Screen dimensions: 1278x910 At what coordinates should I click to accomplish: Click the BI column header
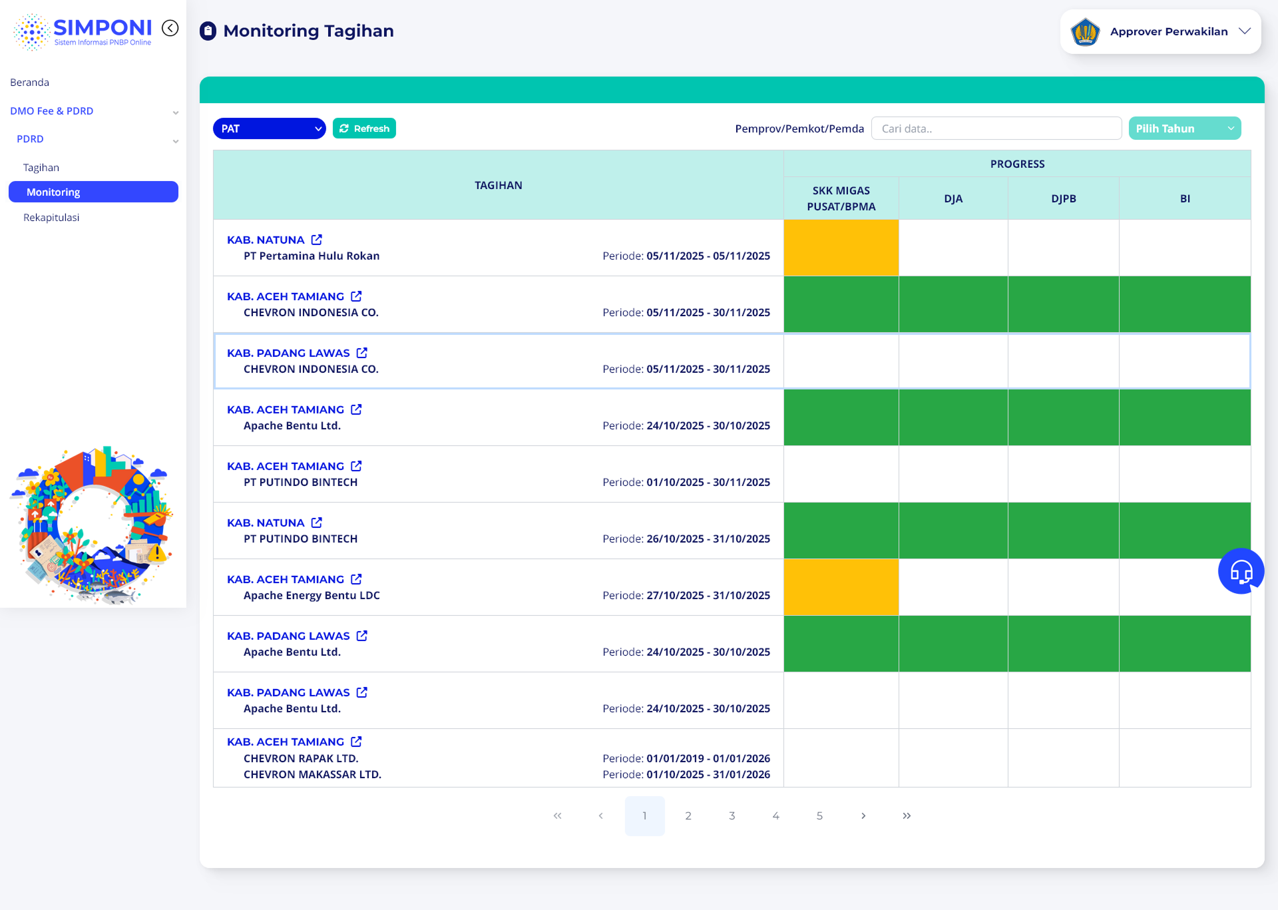(x=1185, y=198)
